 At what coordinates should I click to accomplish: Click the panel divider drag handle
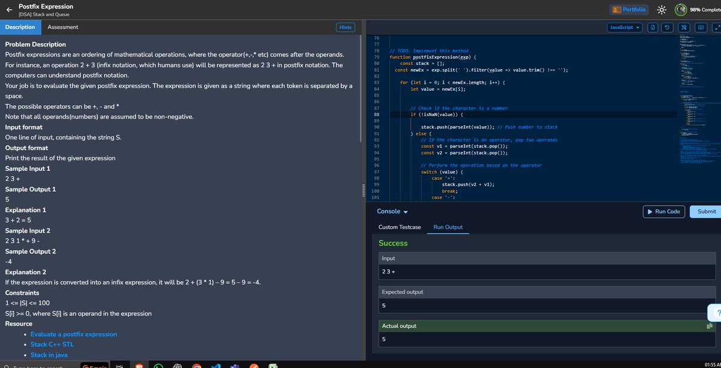click(362, 189)
